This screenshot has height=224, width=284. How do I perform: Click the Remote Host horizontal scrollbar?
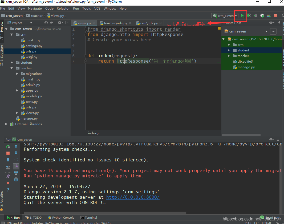click(x=241, y=135)
